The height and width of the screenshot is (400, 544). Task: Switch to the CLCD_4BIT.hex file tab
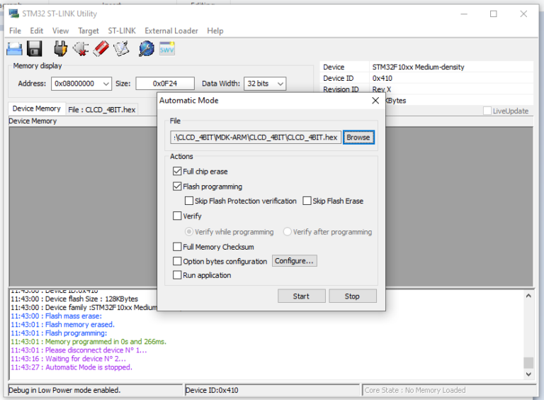click(x=101, y=110)
